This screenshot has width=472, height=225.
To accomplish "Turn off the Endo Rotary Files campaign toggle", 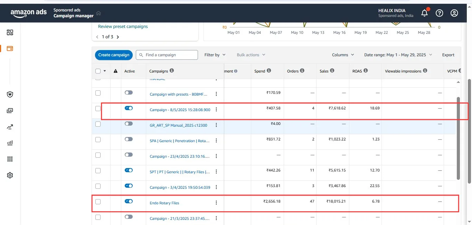I will pos(129,201).
